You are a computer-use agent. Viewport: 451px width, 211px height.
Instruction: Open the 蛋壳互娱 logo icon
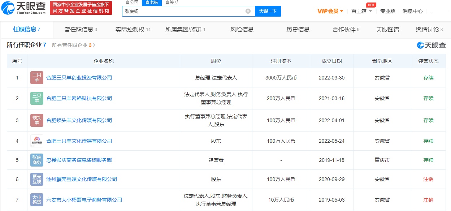(37, 179)
